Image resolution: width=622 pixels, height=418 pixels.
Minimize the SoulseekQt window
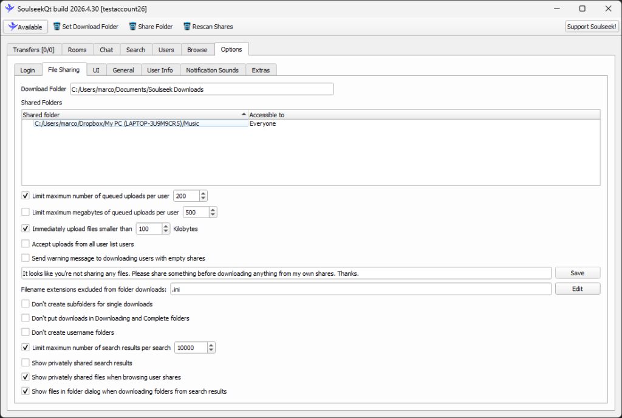point(557,9)
